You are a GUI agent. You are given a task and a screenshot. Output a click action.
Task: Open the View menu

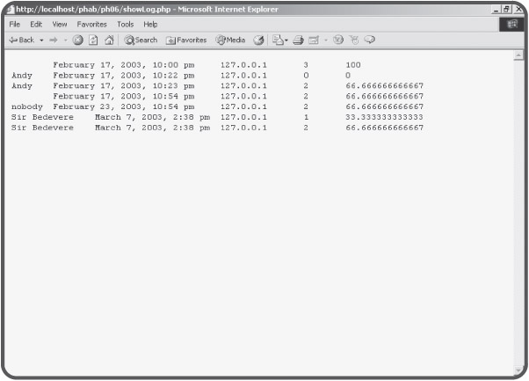pyautogui.click(x=59, y=24)
